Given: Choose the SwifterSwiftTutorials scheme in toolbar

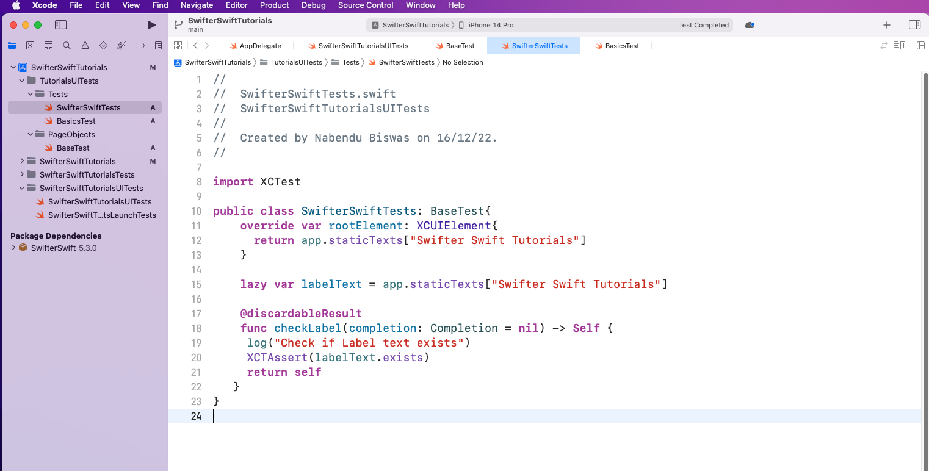Looking at the screenshot, I should coord(410,25).
